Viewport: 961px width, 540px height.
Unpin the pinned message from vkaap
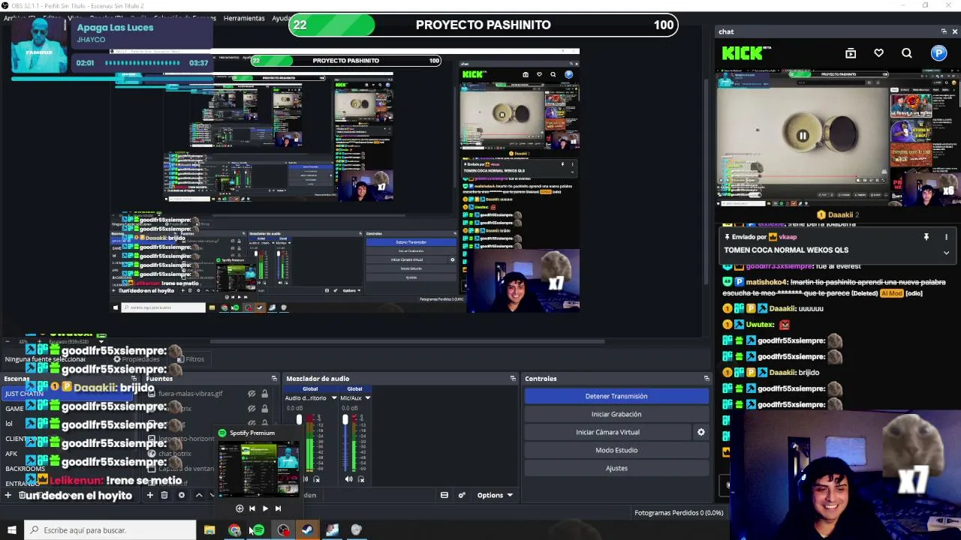tap(926, 237)
